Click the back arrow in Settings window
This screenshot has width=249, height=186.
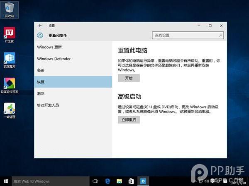pyautogui.click(x=40, y=26)
